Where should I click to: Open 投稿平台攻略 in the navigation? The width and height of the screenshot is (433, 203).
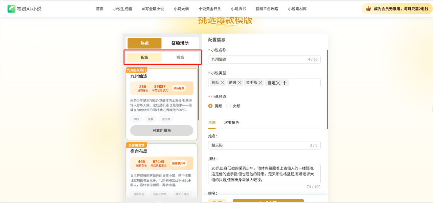click(267, 9)
